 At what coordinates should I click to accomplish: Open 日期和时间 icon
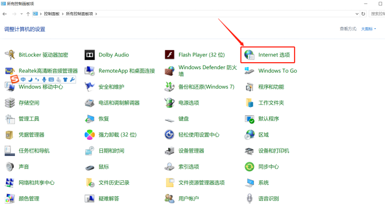(x=90, y=151)
